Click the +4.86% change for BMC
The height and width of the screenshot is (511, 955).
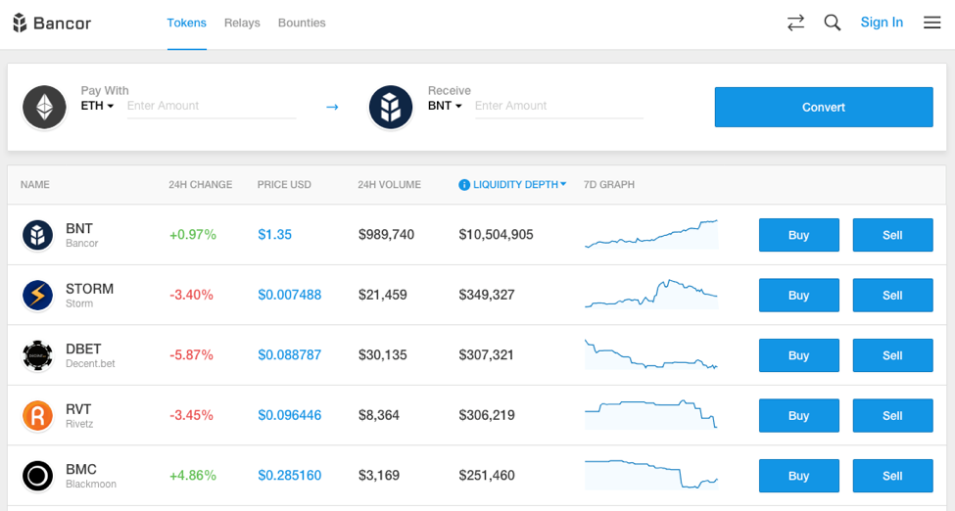coord(192,476)
